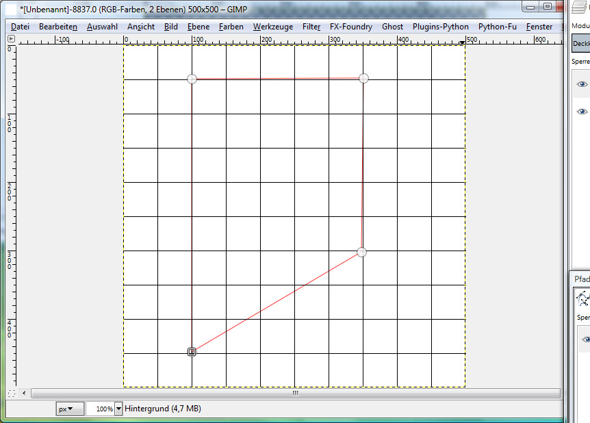The height and width of the screenshot is (423, 590).
Task: Click horizontal scrollbar left arrow
Action: click(25, 393)
